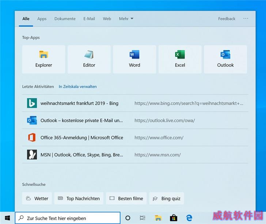The height and width of the screenshot is (224, 266).
Task: Open the Explorer top app tile
Action: [43, 59]
